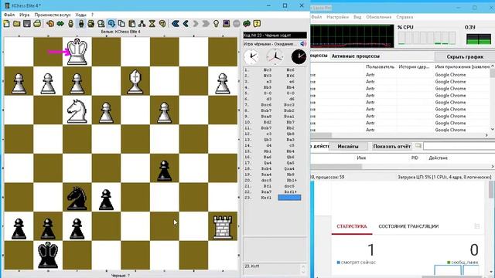Click the input field beside Показать отчёт
Image resolution: width=495 pixels, height=278 pixels.
point(459,146)
